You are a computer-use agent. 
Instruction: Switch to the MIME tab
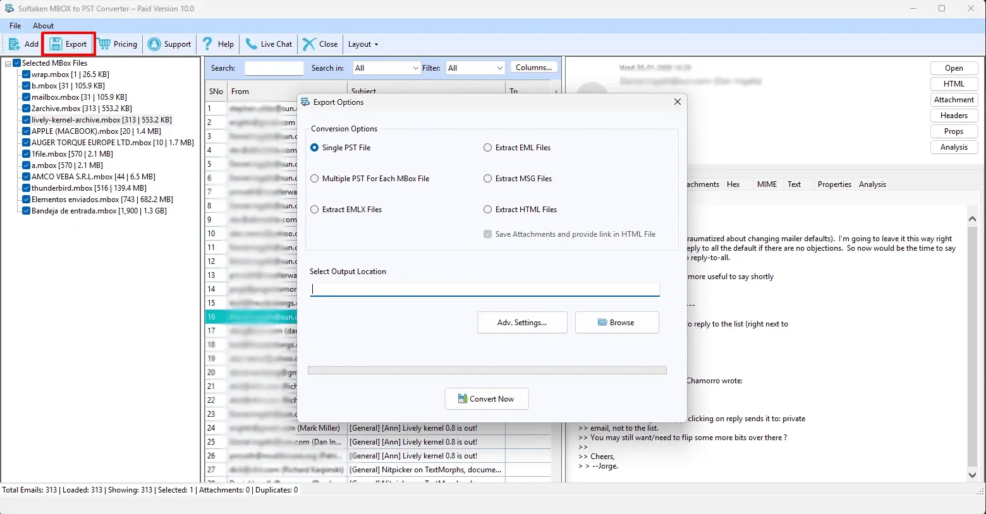pos(767,184)
